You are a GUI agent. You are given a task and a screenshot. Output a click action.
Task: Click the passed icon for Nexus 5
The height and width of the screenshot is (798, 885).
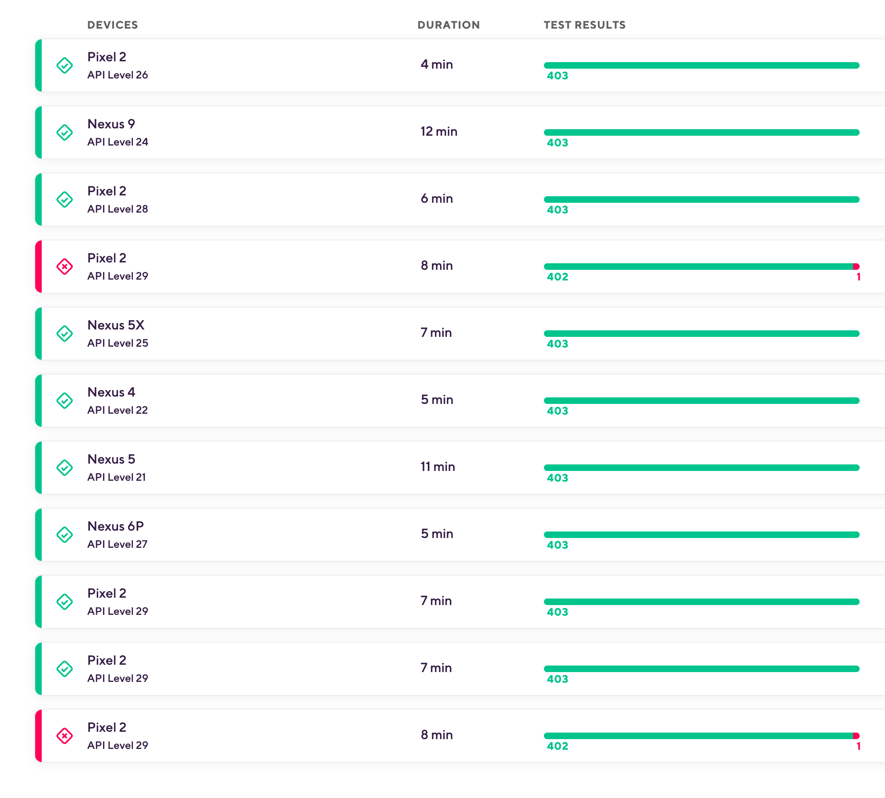(x=65, y=467)
